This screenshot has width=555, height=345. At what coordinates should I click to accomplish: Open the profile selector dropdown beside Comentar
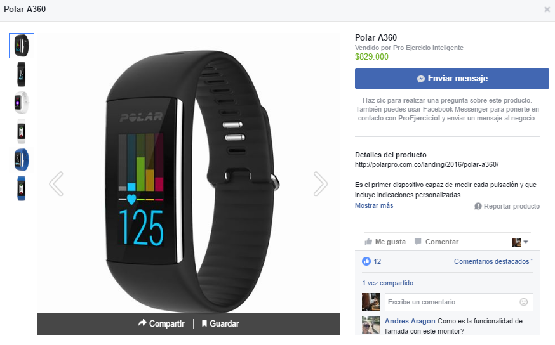click(519, 242)
